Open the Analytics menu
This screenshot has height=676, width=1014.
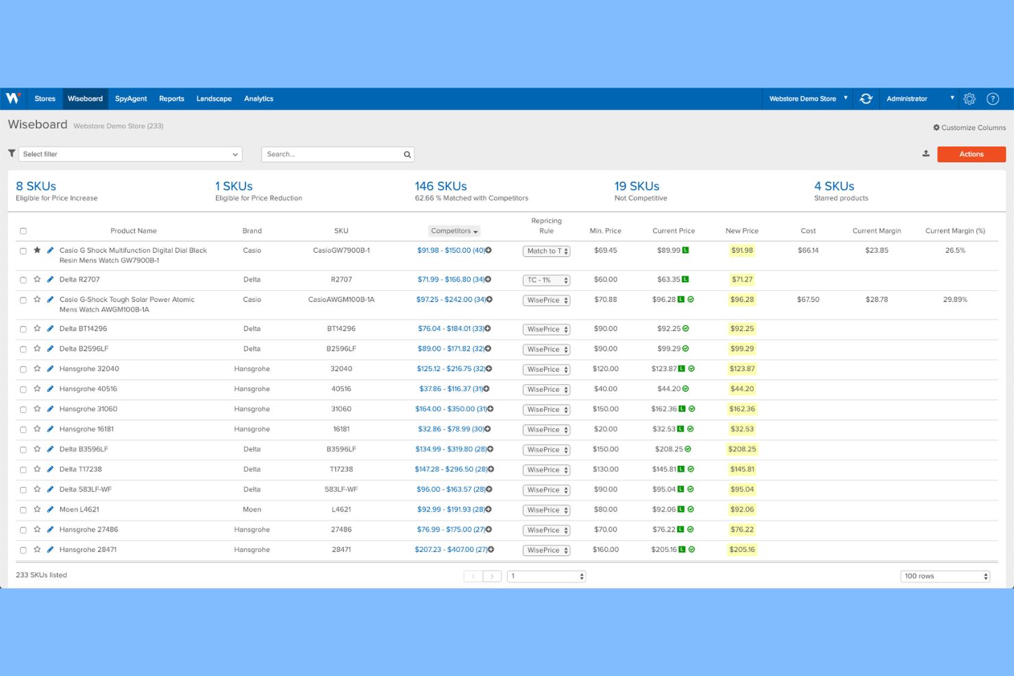pos(258,99)
